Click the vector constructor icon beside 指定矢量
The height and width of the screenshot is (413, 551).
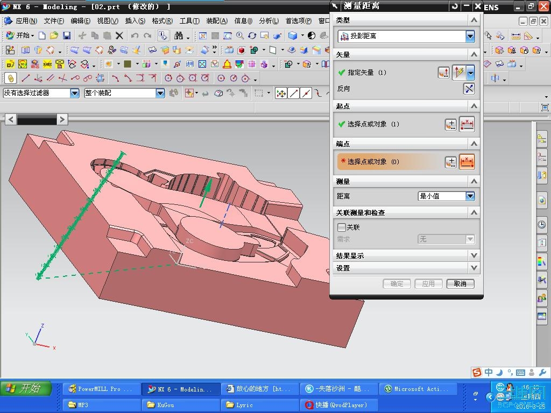tap(444, 73)
